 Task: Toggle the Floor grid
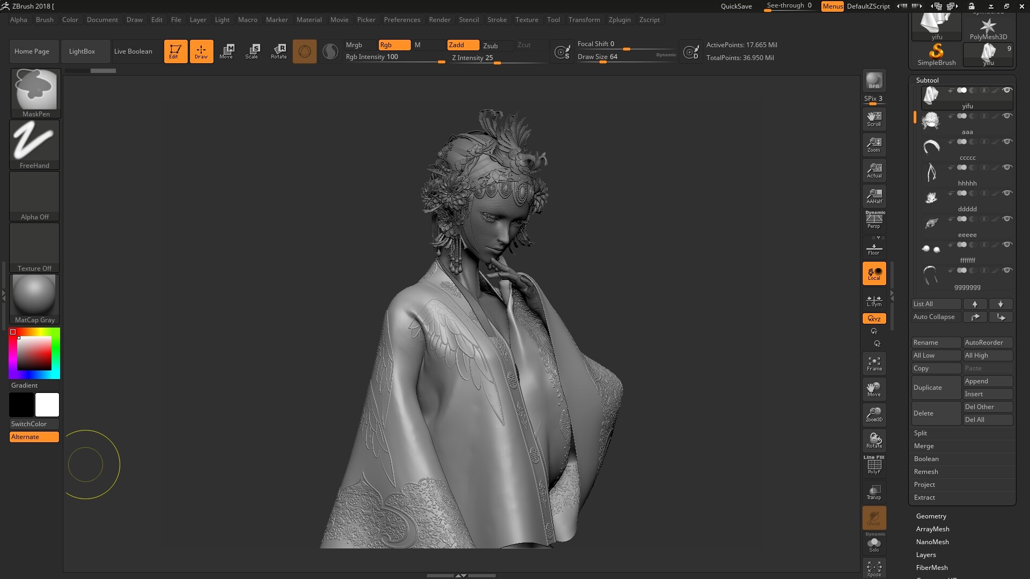(874, 248)
